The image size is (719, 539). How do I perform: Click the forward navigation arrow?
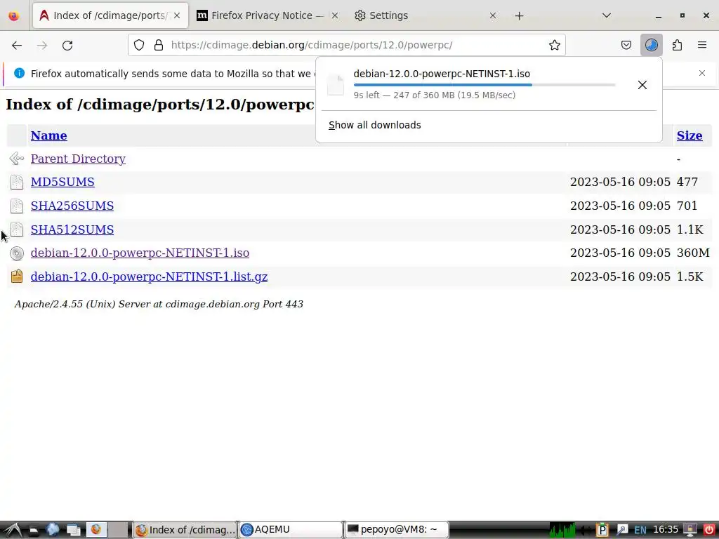click(42, 45)
